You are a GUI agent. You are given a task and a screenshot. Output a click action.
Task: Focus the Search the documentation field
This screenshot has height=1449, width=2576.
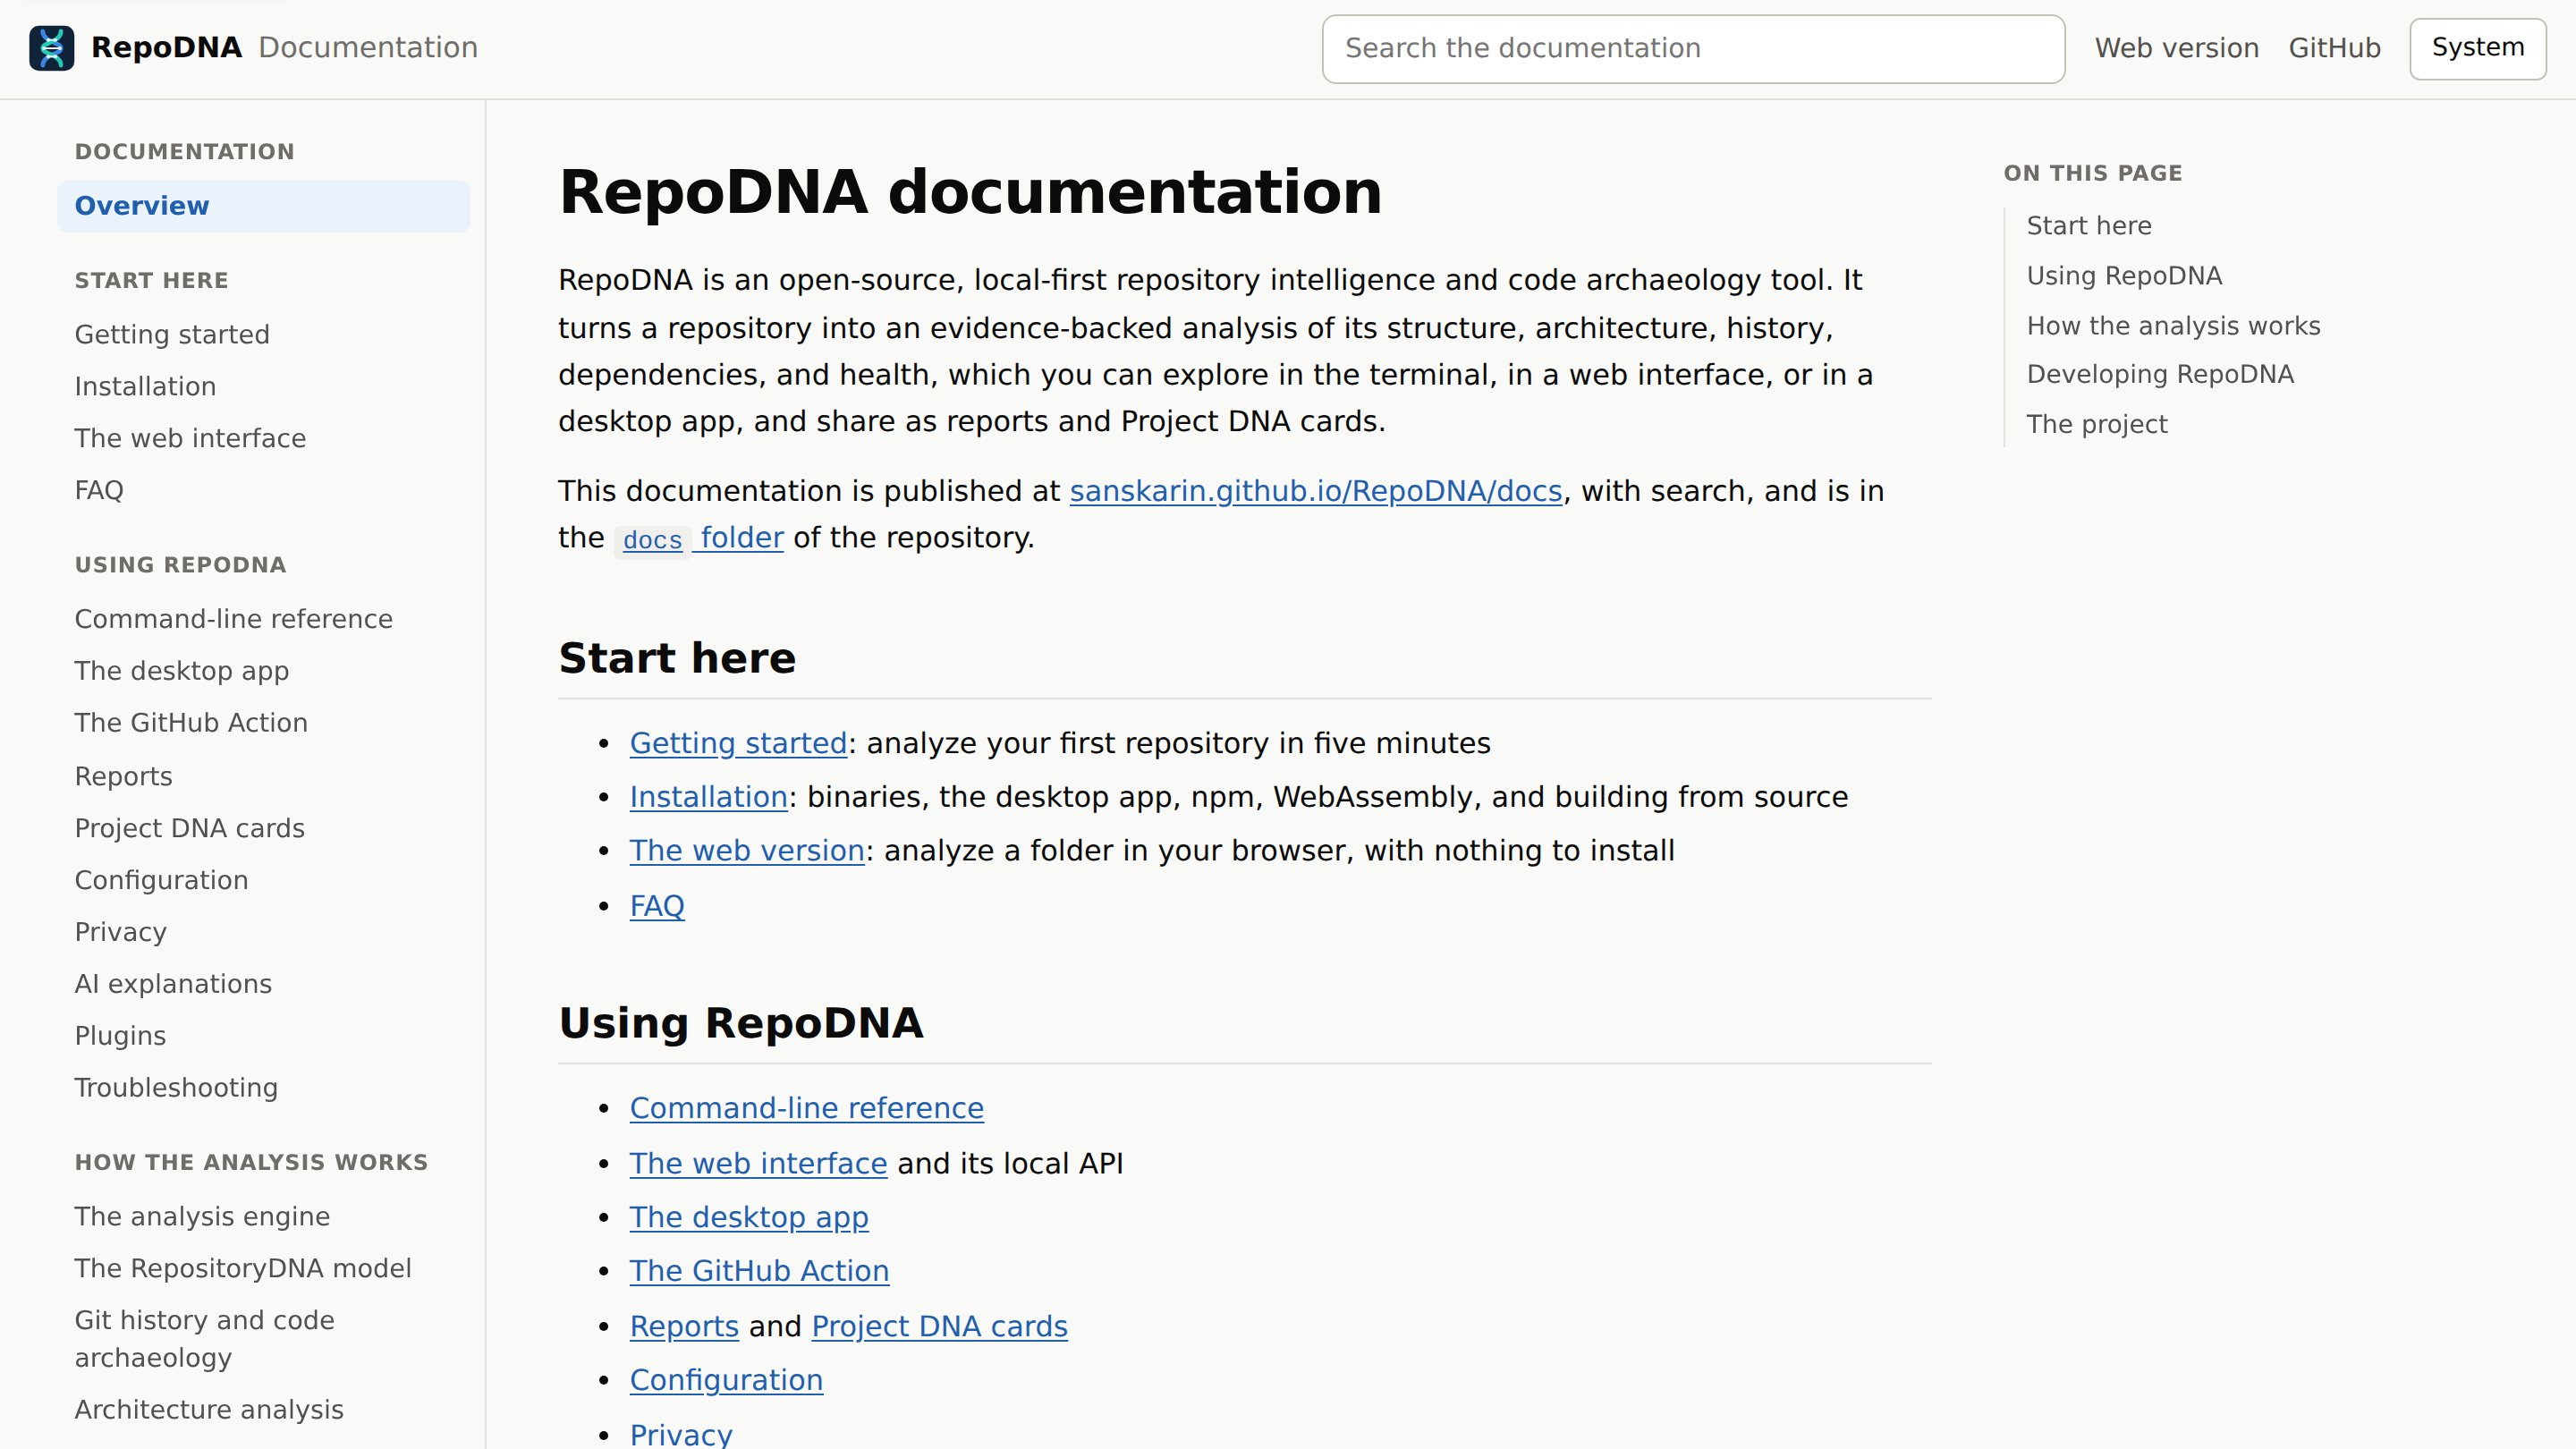1693,48
